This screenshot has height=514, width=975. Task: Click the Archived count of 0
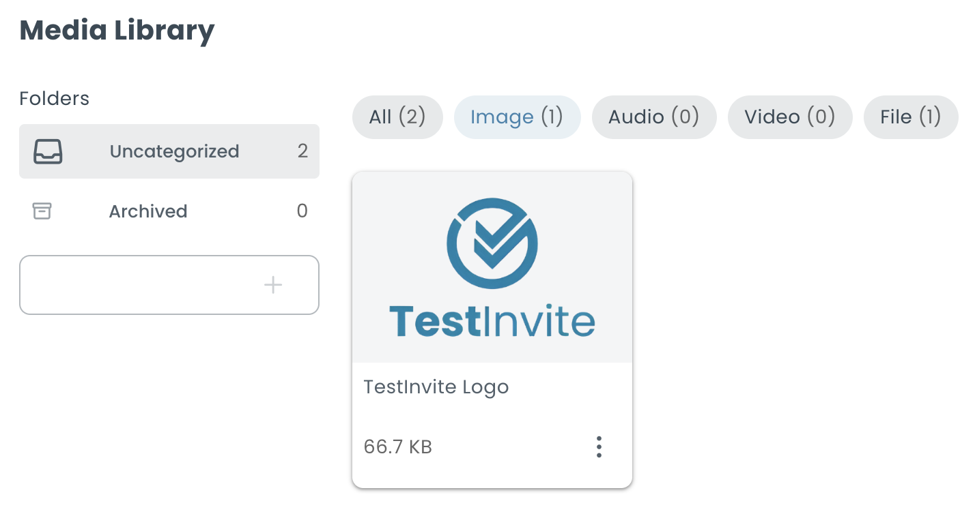click(302, 211)
